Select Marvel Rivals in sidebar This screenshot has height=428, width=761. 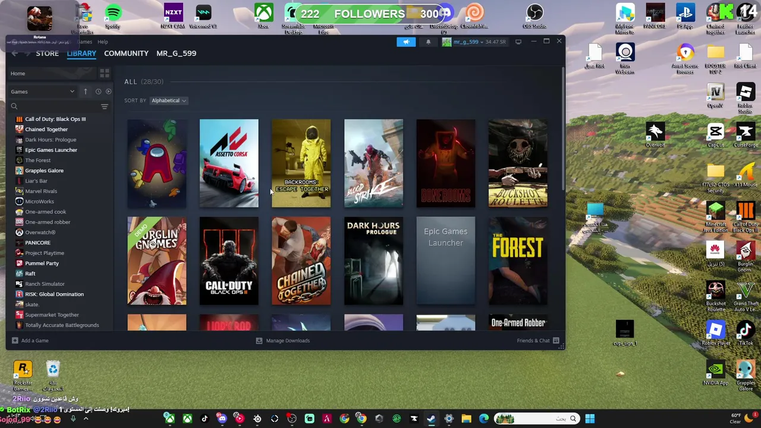tap(41, 191)
